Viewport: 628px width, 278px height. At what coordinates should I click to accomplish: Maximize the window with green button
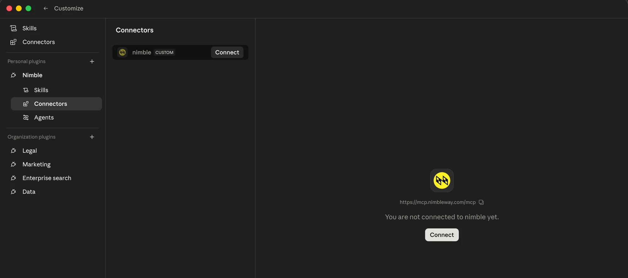coord(28,8)
